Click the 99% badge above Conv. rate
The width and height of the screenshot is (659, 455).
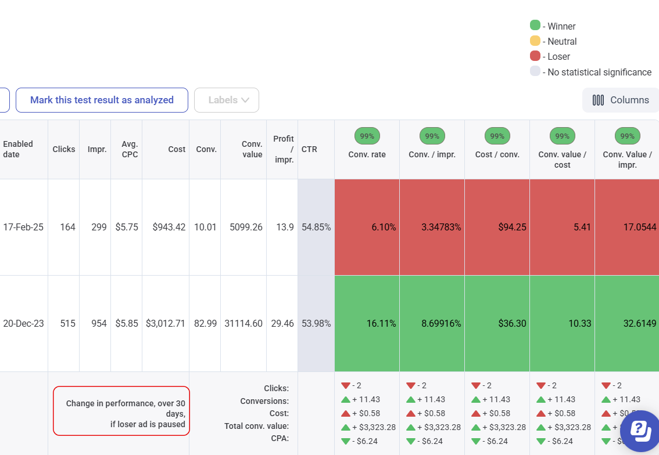367,136
